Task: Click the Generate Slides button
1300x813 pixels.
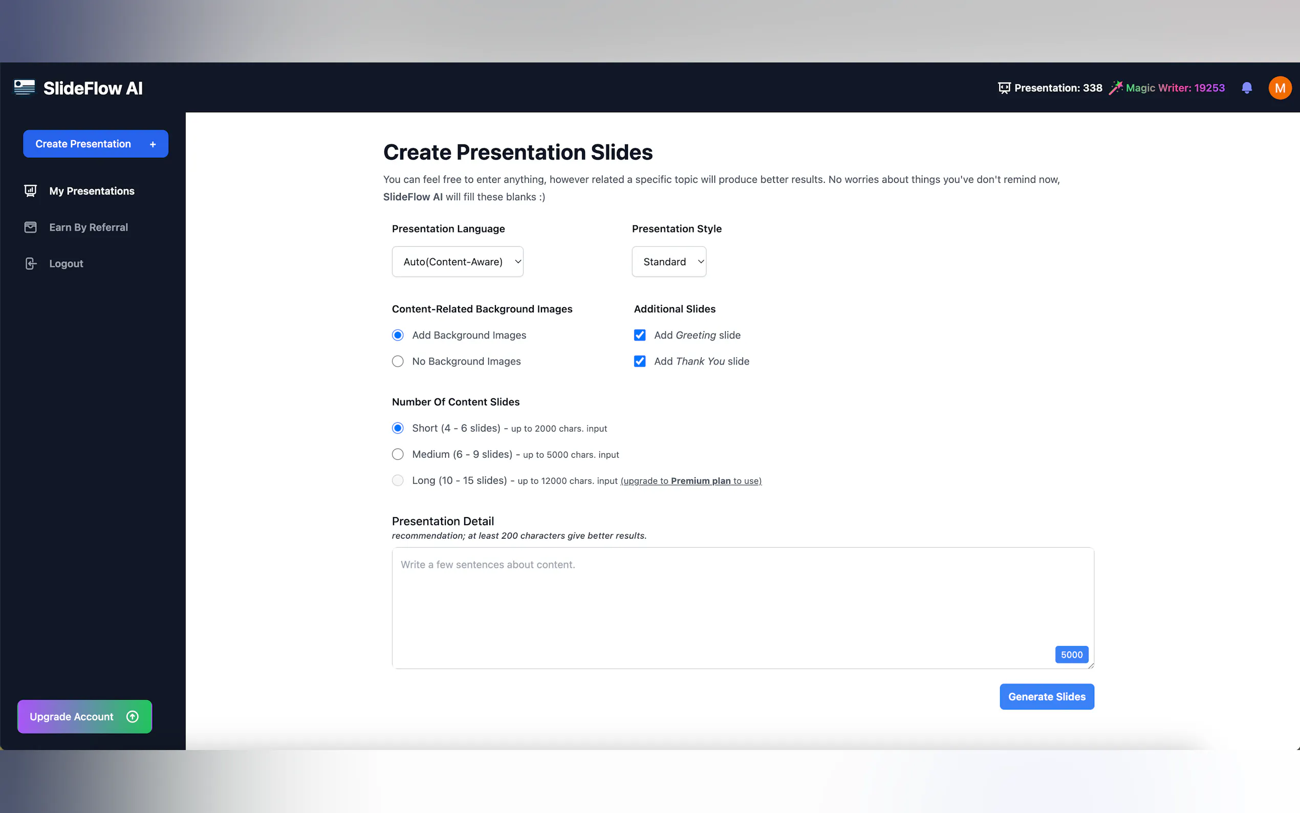Action: [1046, 696]
